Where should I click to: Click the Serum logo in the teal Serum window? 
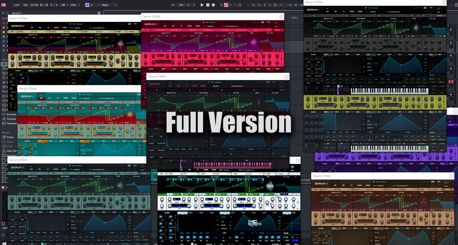27,96
